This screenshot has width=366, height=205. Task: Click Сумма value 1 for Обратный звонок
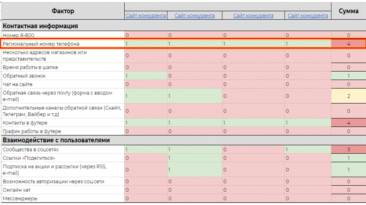(x=348, y=76)
